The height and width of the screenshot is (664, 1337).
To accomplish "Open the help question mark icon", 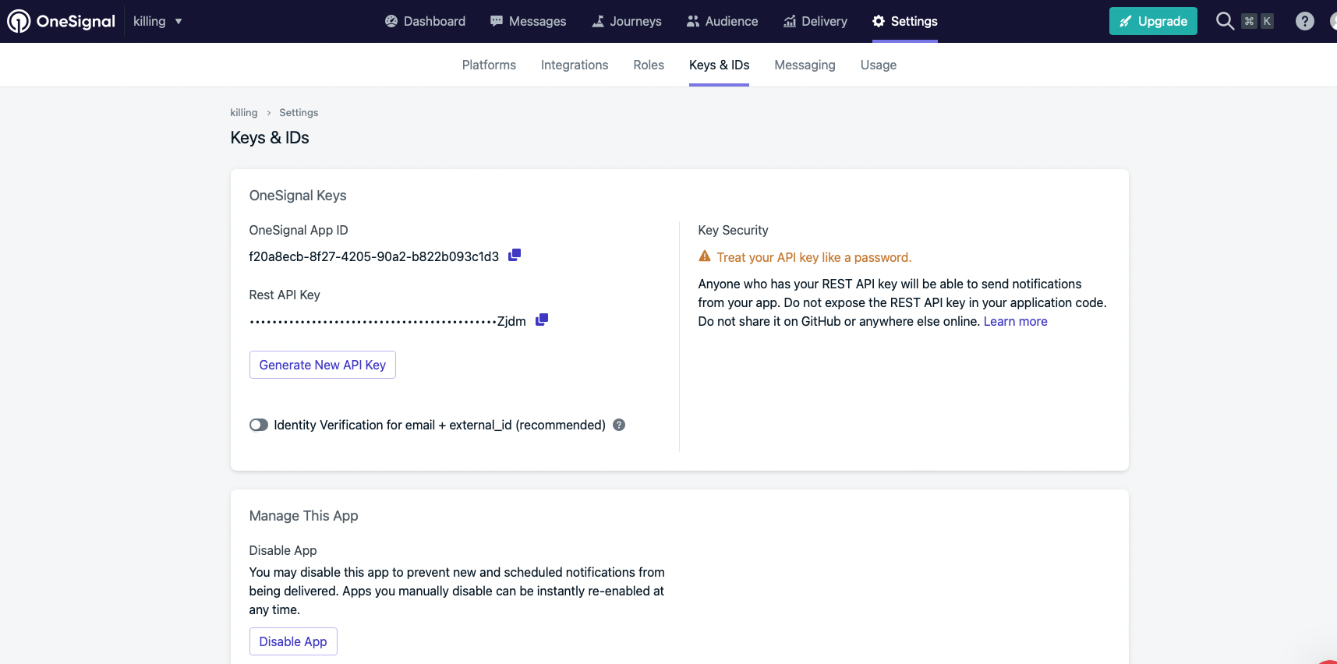I will coord(1304,21).
